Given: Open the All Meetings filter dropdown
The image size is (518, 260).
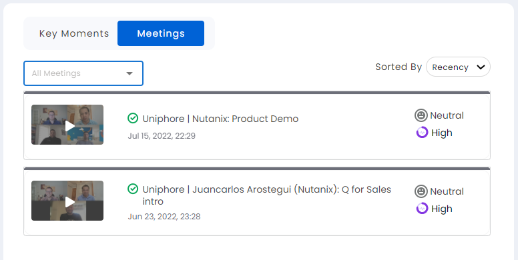Looking at the screenshot, I should click(83, 73).
